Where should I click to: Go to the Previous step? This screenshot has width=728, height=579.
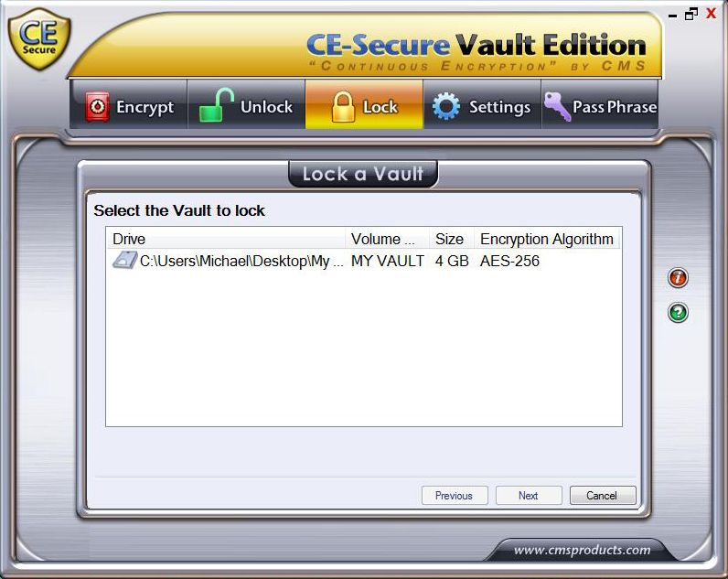(x=455, y=496)
